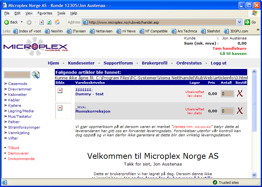Open the Favorites menu
Image resolution: width=262 pixels, height=187 pixels.
pos(45,13)
